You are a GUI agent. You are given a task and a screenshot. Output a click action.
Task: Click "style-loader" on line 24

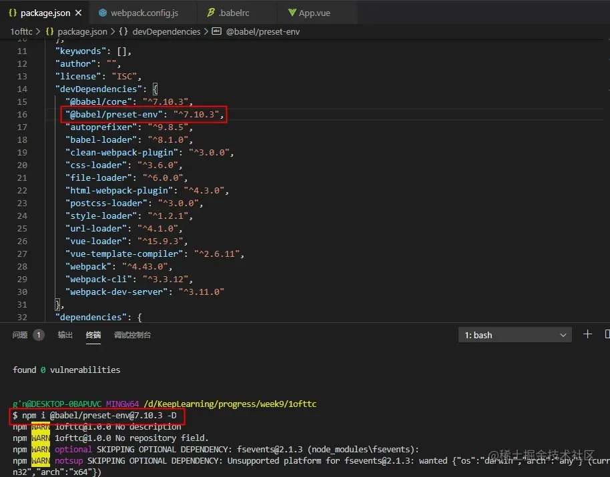pyautogui.click(x=101, y=215)
